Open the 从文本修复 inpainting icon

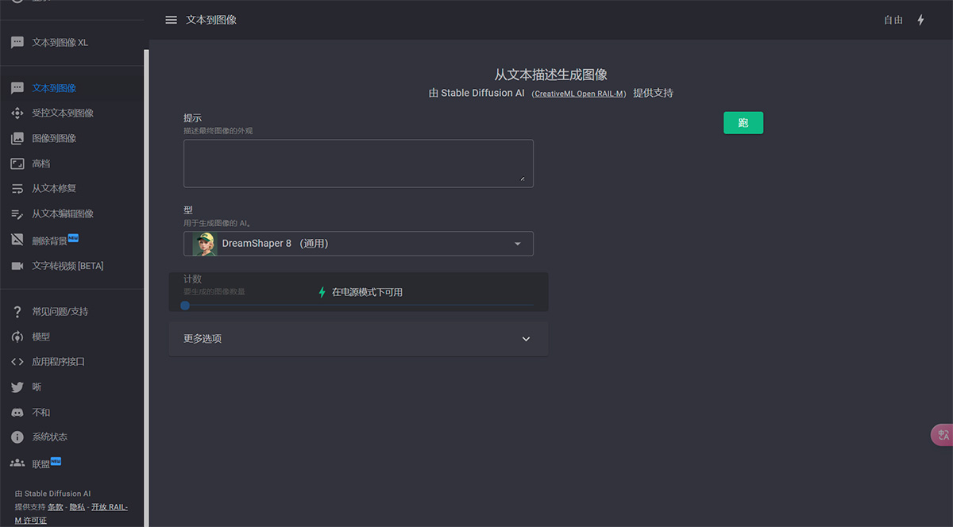[x=17, y=188]
